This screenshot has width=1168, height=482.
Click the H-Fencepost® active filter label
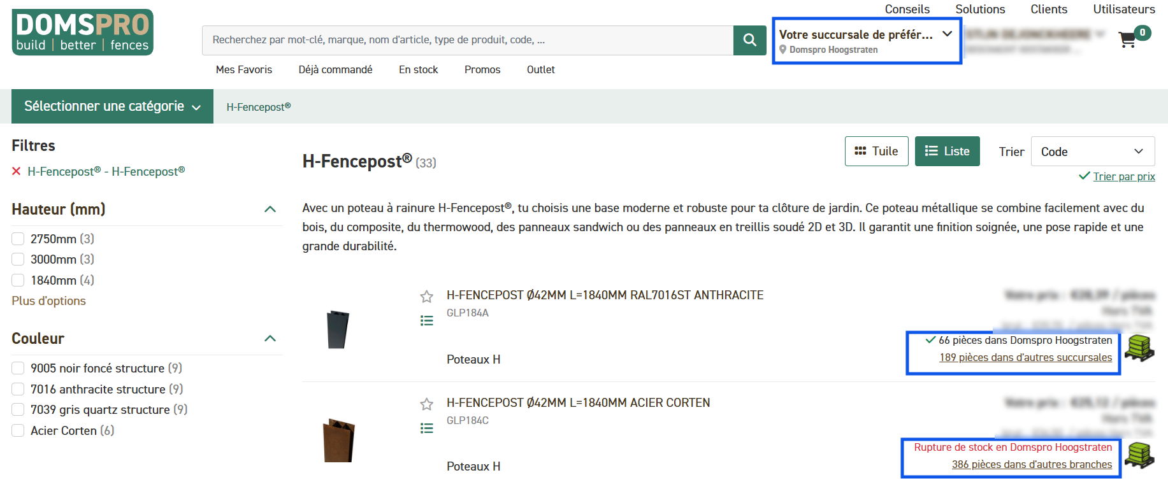coord(106,171)
